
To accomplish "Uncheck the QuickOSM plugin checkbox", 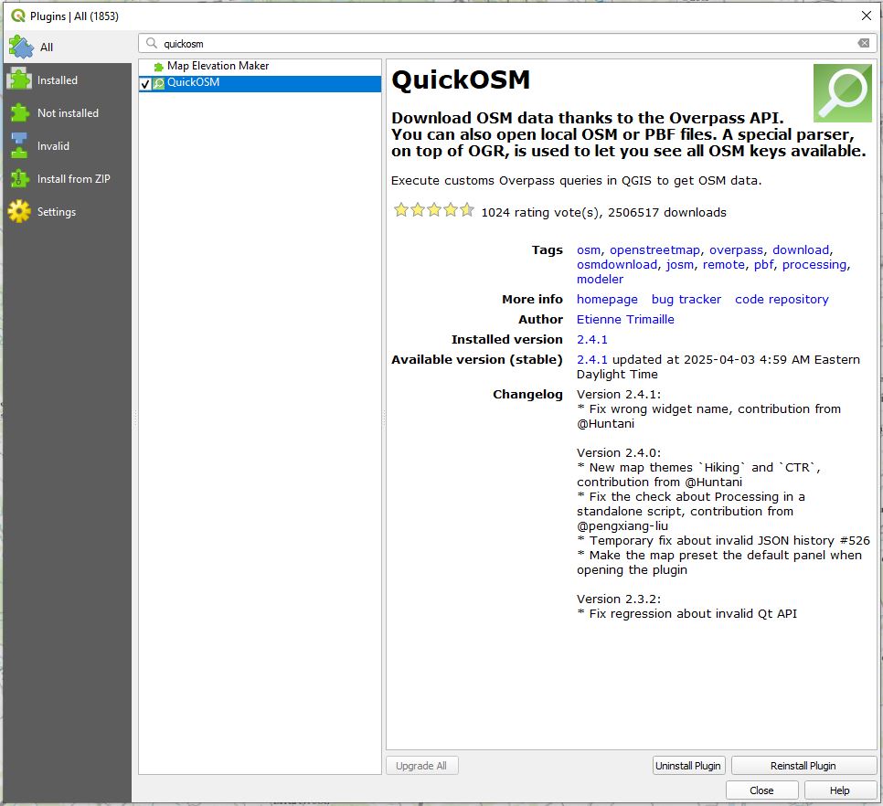I will (146, 84).
